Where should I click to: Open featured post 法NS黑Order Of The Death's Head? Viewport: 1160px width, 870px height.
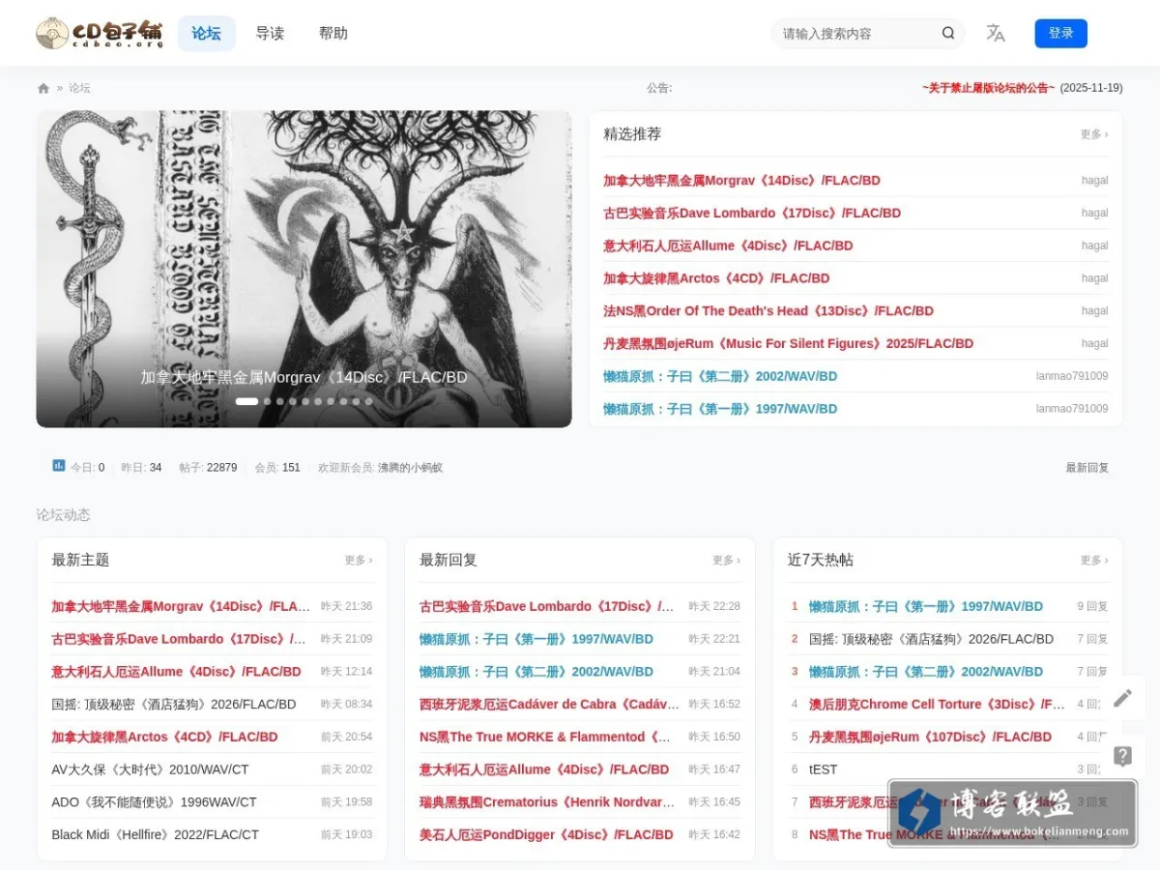tap(768, 310)
